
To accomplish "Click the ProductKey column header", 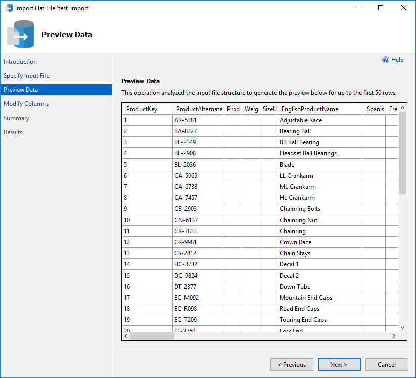I will pyautogui.click(x=143, y=109).
